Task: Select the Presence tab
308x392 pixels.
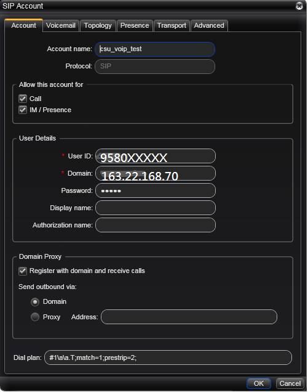Action: [x=135, y=25]
